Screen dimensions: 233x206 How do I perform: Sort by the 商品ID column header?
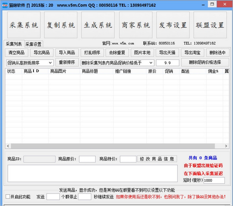(x=35, y=71)
